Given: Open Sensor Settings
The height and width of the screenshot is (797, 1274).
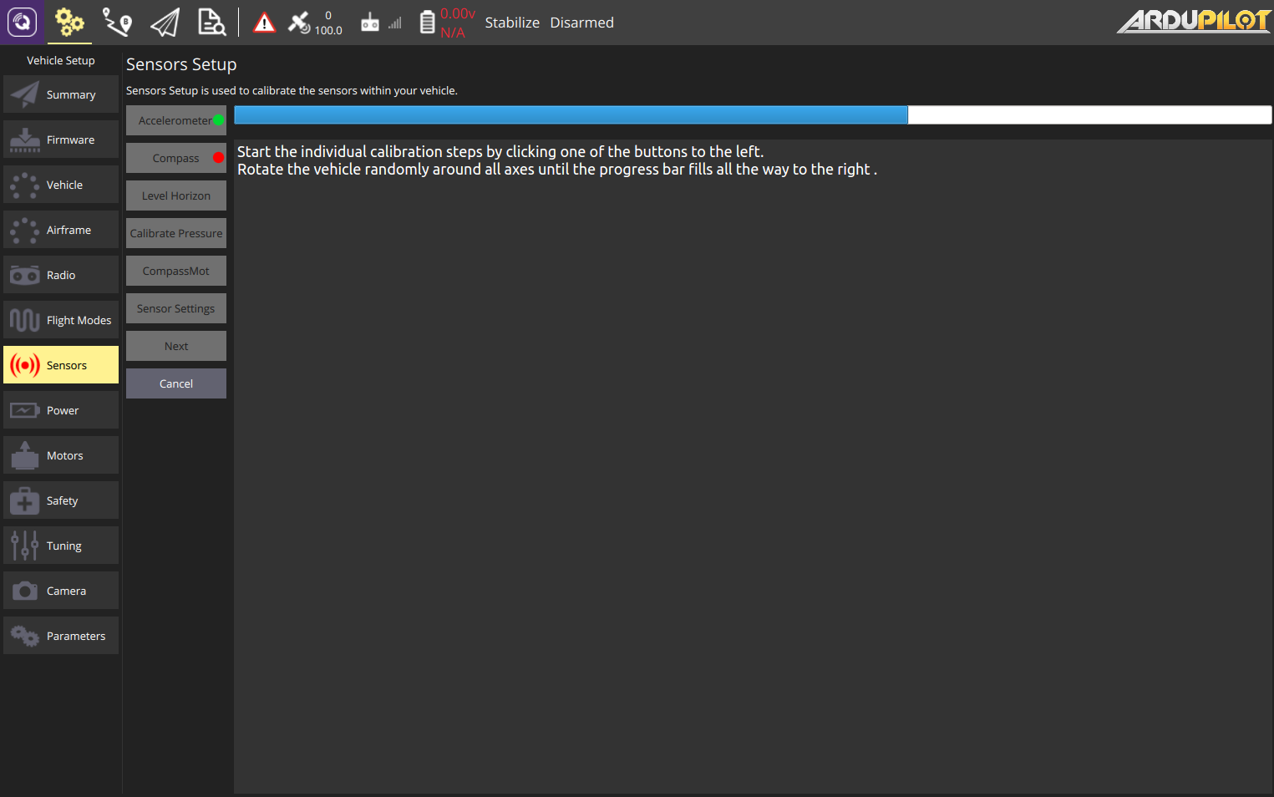Looking at the screenshot, I should coord(176,308).
